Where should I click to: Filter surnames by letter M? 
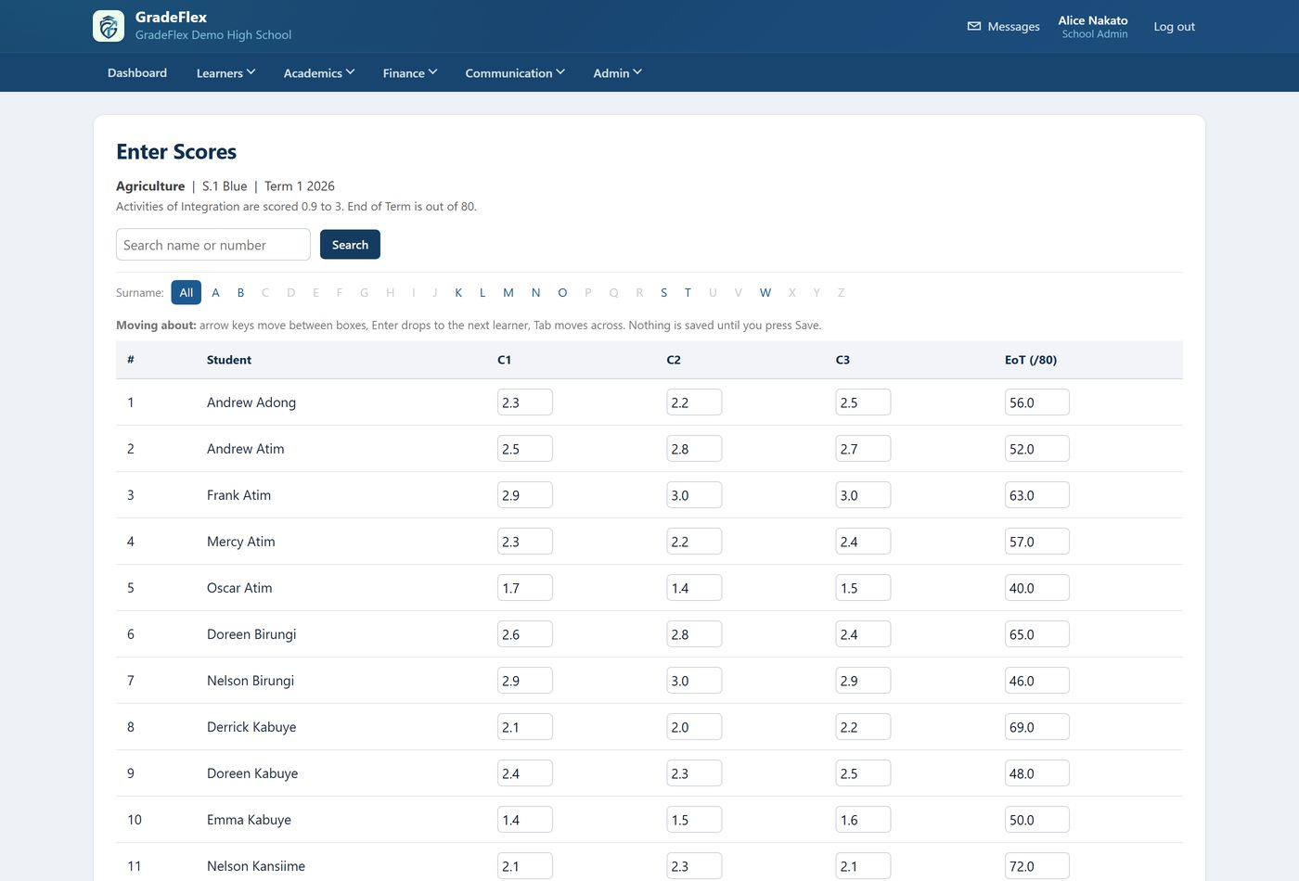(508, 292)
